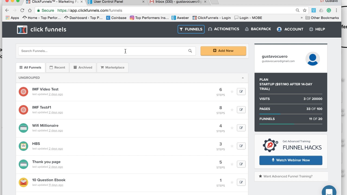Click the user avatar profile picture
Viewport: 347px width, 195px height.
click(313, 59)
